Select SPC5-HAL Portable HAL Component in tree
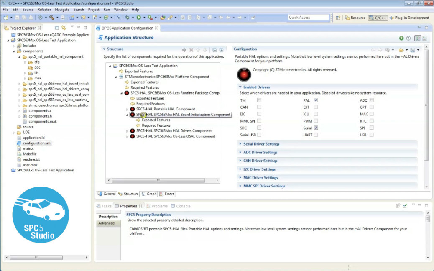 (x=166, y=109)
